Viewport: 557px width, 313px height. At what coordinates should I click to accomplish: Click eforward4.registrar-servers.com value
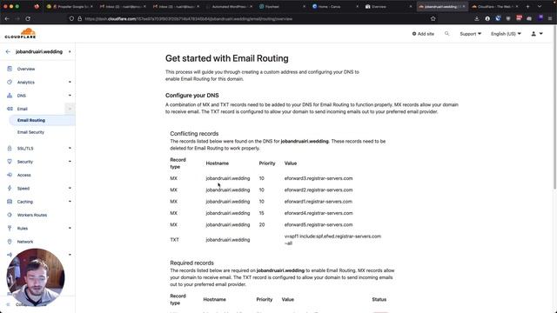[319, 213]
